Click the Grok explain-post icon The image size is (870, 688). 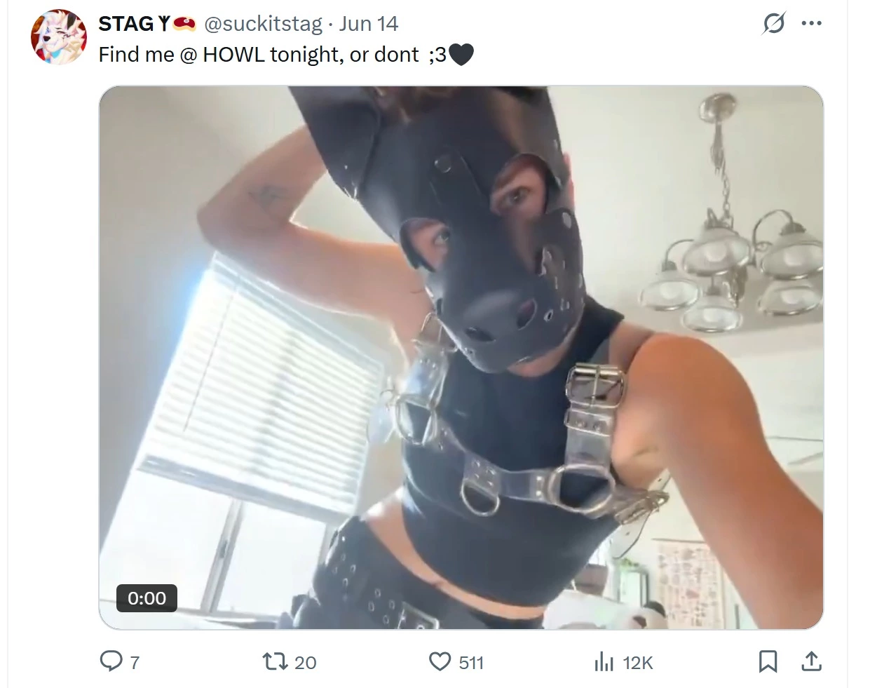coord(774,23)
